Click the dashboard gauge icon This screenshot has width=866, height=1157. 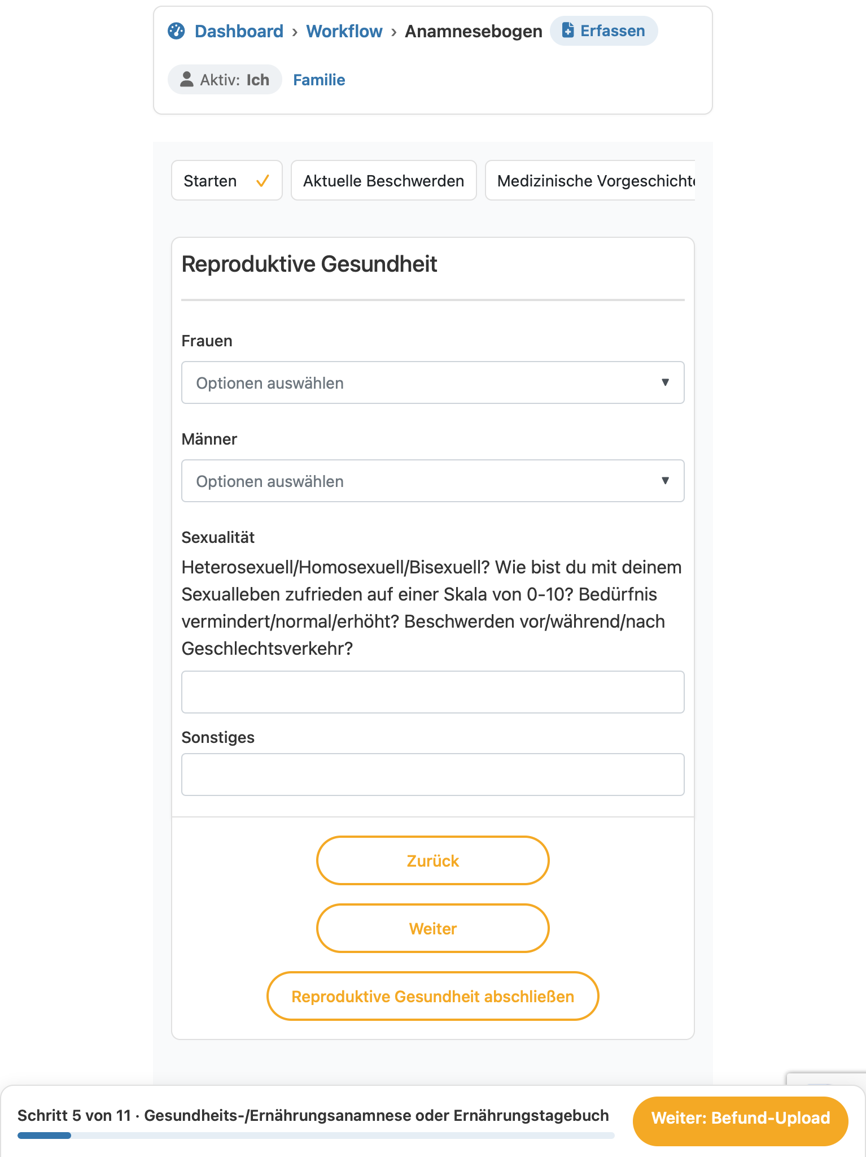176,31
